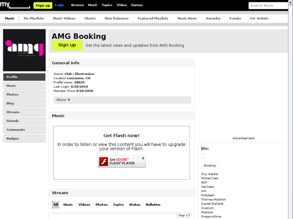Open Blog in the left sidebar

(24, 103)
